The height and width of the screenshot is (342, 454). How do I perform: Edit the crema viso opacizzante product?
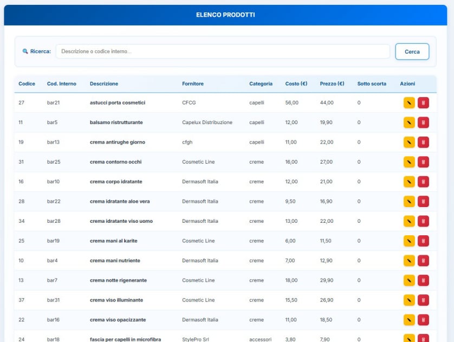point(409,320)
